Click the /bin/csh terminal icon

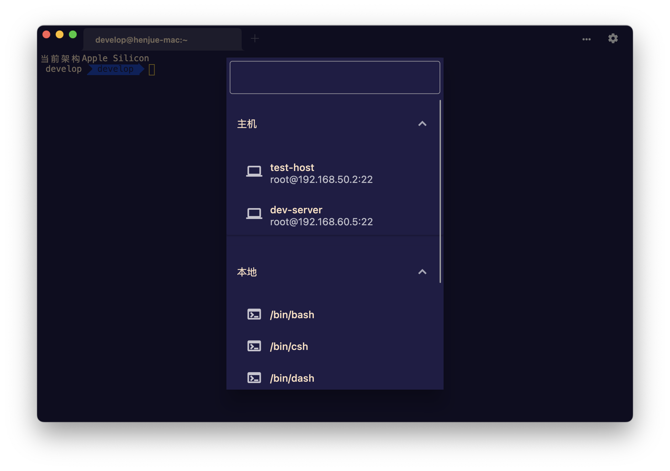click(254, 346)
